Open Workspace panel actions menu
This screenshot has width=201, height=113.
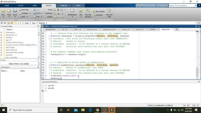pos(38,67)
